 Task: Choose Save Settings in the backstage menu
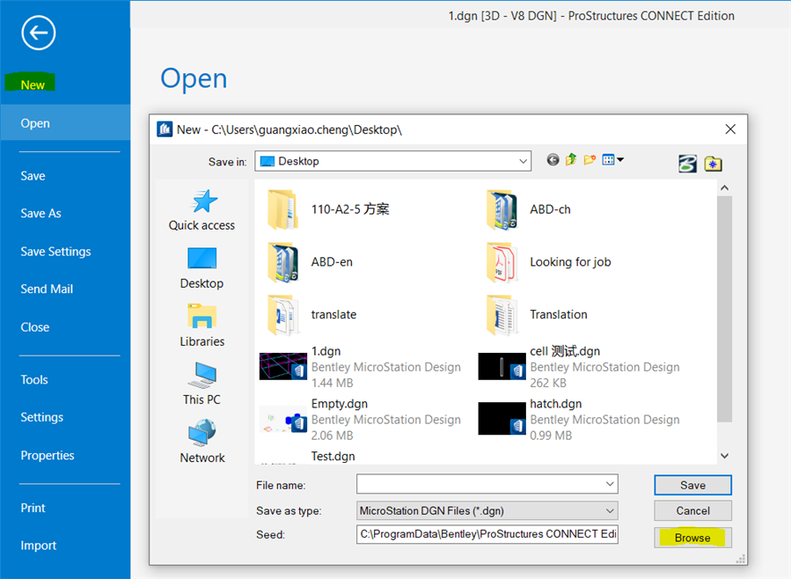click(x=55, y=251)
